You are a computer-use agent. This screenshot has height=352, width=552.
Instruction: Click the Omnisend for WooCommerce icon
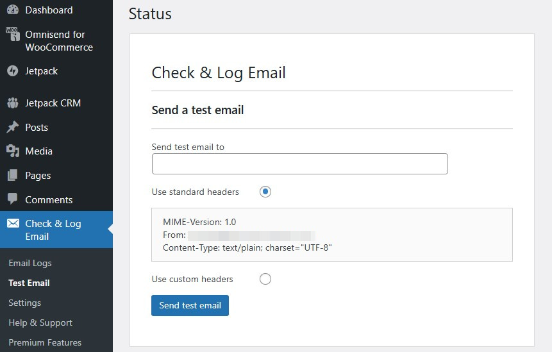coord(13,34)
